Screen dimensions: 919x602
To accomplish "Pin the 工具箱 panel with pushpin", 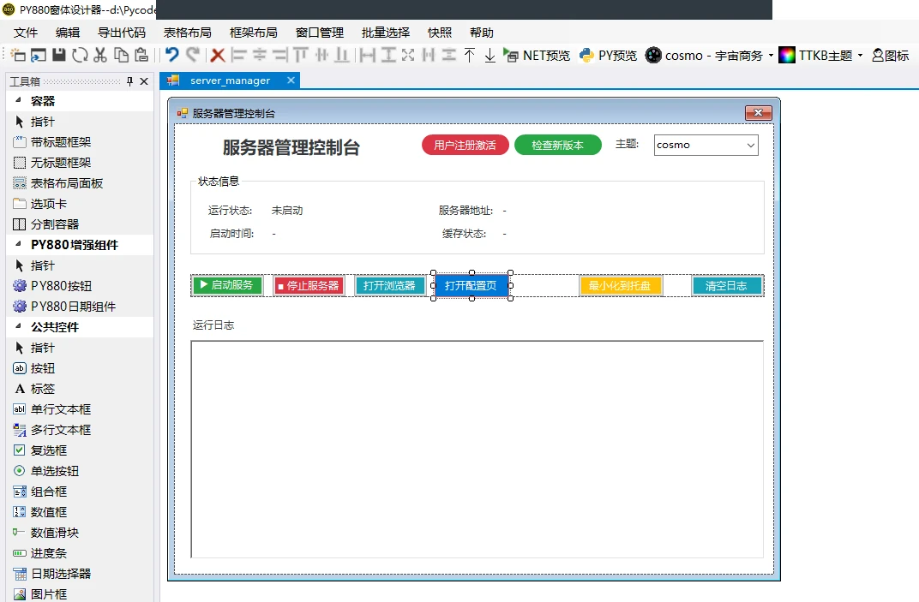I will (129, 81).
